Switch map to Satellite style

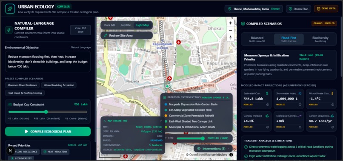(126, 25)
